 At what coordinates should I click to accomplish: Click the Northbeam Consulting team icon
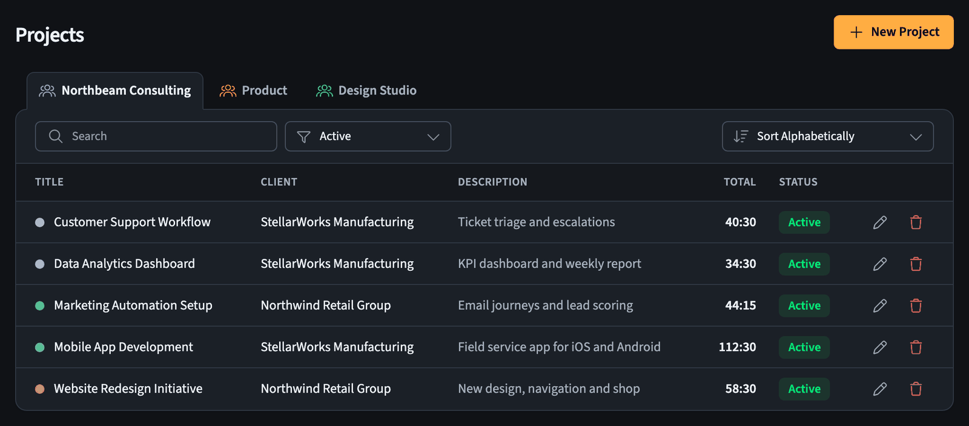pos(47,91)
